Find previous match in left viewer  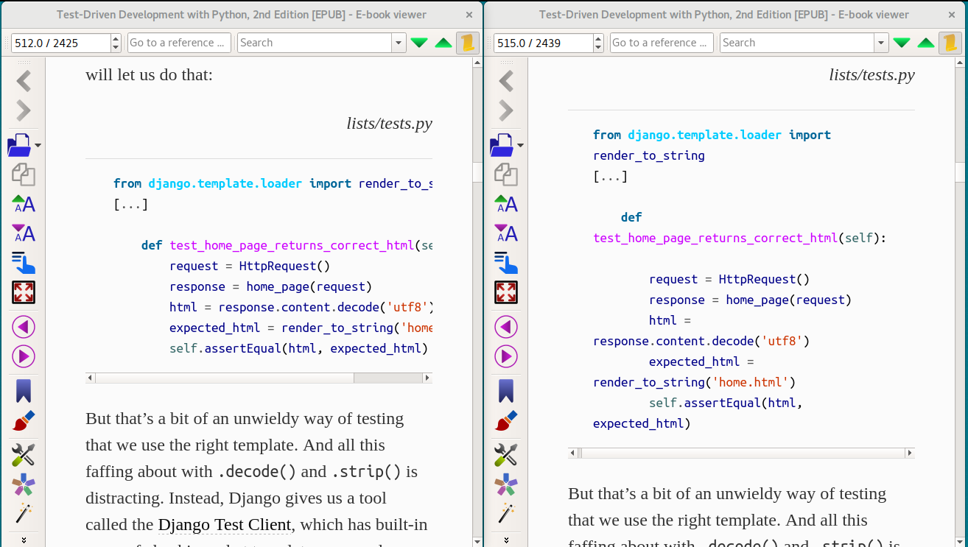coord(443,43)
